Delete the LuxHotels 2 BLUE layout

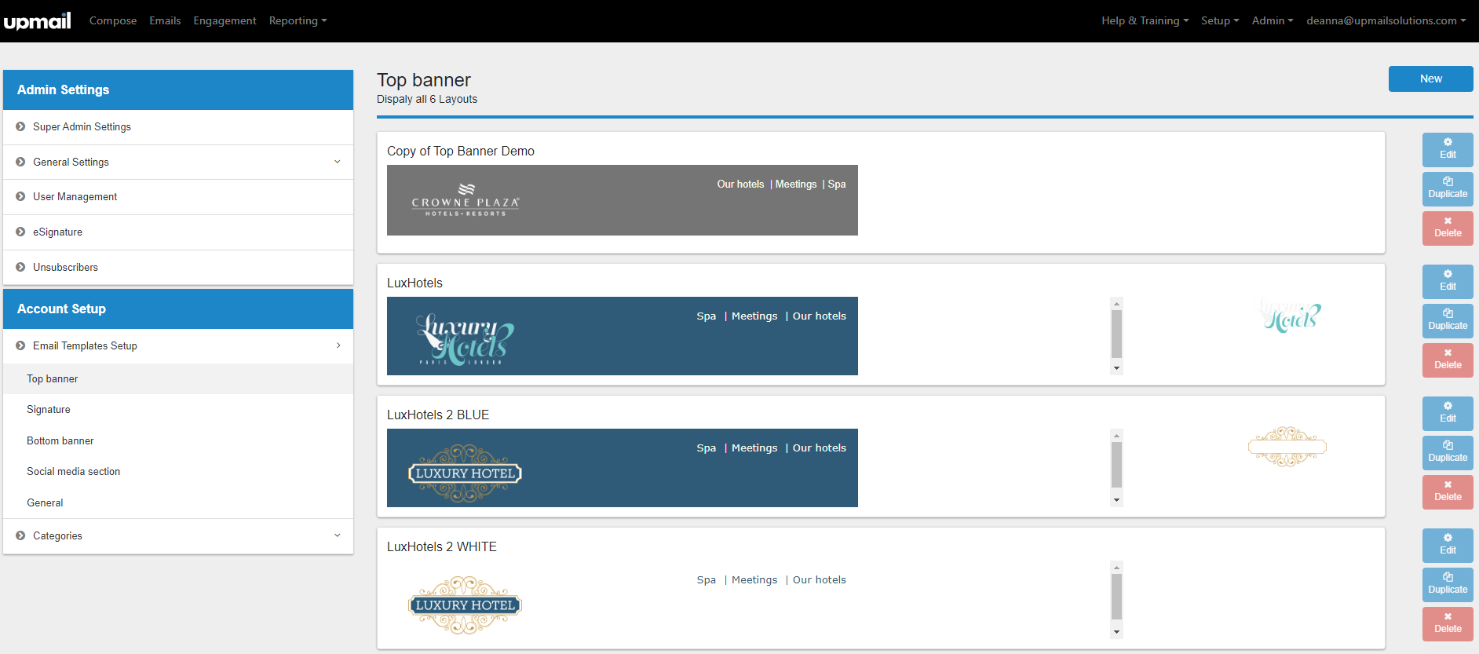tap(1448, 491)
